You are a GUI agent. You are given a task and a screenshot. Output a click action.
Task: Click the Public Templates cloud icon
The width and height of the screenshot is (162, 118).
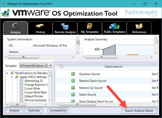pos(114,26)
